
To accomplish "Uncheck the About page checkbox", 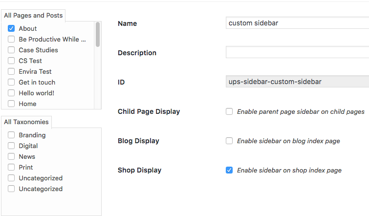I will [x=11, y=29].
